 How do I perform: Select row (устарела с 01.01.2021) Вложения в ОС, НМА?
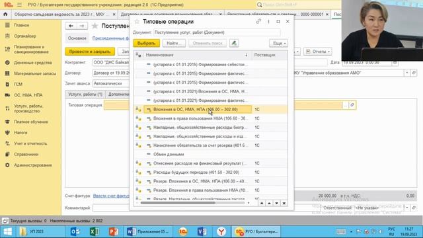(x=210, y=91)
